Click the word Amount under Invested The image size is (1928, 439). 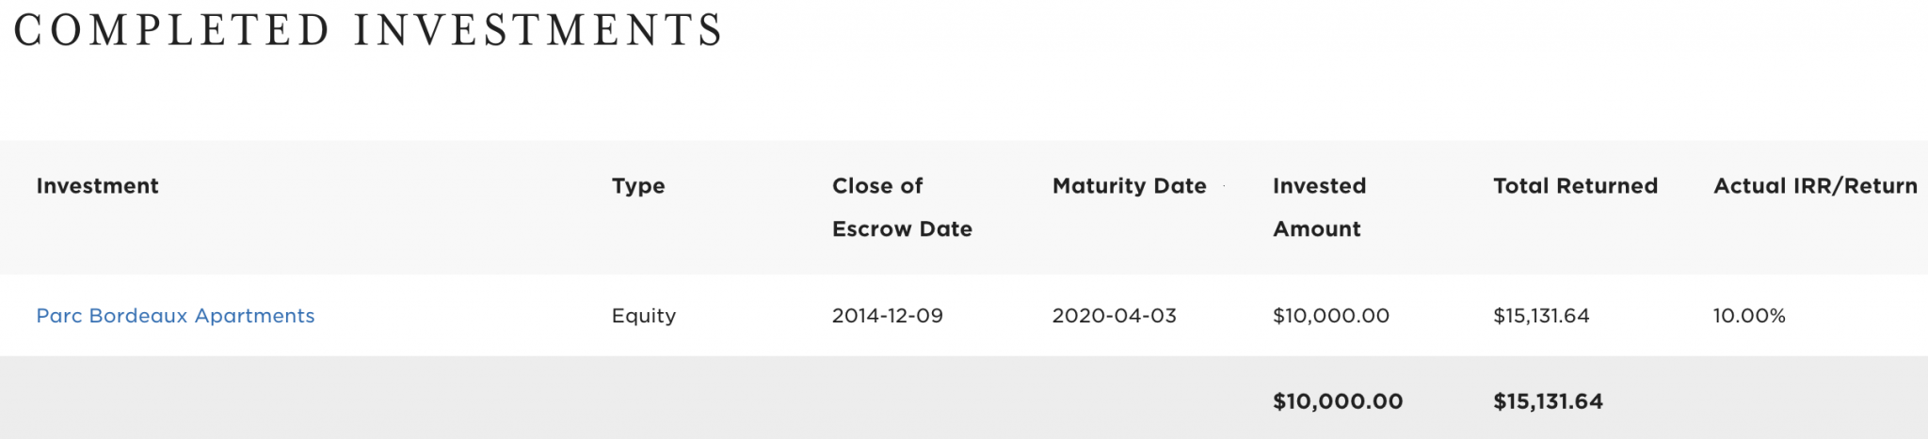[x=1316, y=229]
